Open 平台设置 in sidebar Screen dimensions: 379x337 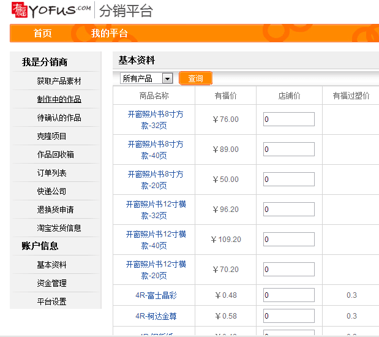[x=51, y=301]
